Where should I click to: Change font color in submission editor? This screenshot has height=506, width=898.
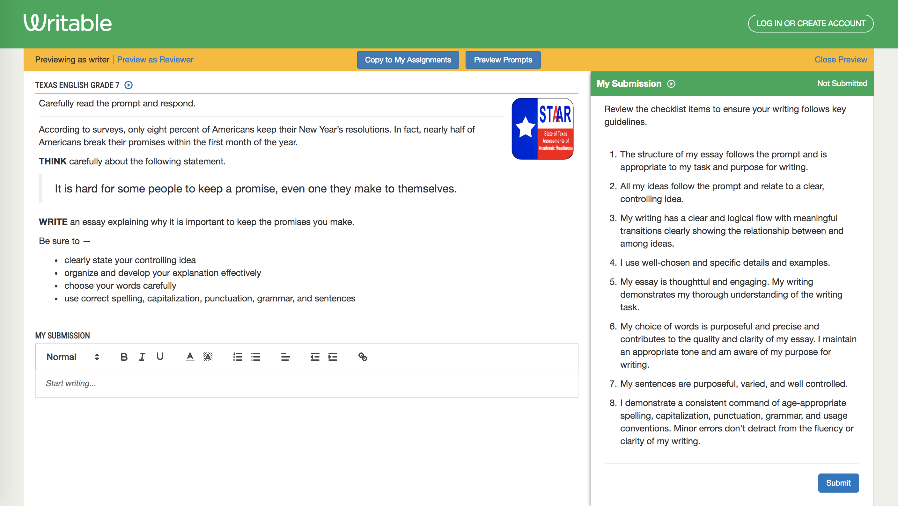[x=189, y=356]
